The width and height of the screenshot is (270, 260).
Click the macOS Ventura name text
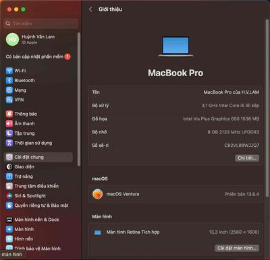[123, 194]
